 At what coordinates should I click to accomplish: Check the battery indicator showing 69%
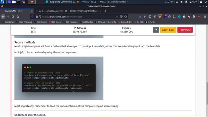193,2
